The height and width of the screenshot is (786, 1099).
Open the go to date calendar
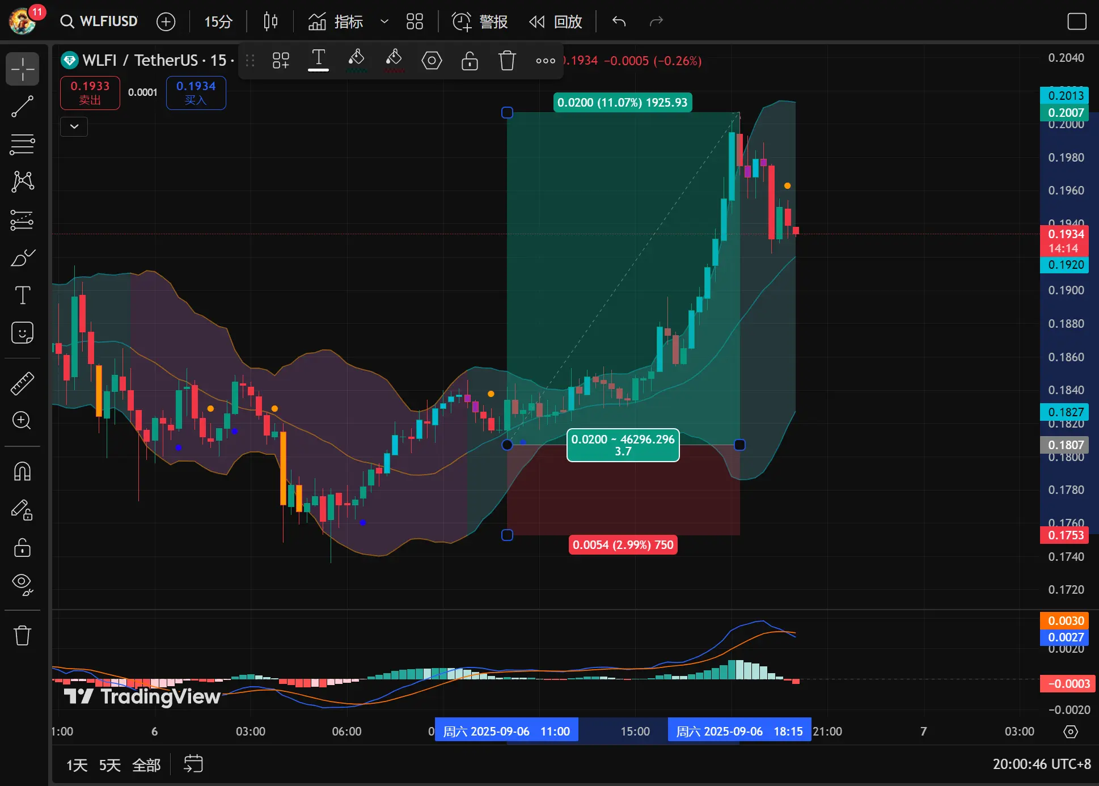pyautogui.click(x=193, y=764)
